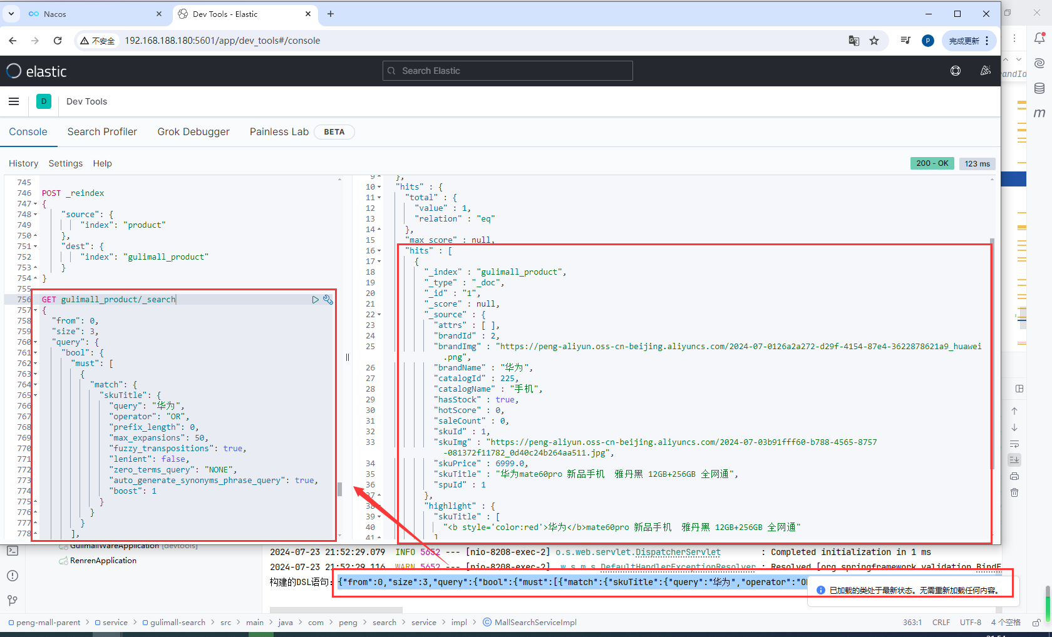
Task: Open console Help
Action: pyautogui.click(x=103, y=163)
